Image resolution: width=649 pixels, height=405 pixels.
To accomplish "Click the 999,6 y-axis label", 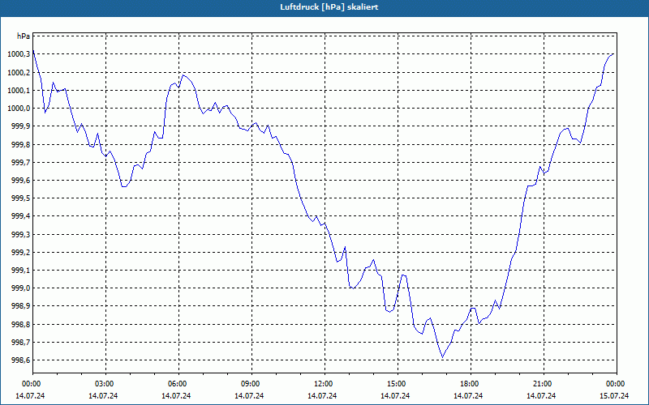I will tap(20, 181).
